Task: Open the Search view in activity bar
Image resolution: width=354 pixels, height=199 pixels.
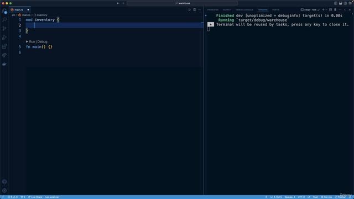Action: point(4,20)
